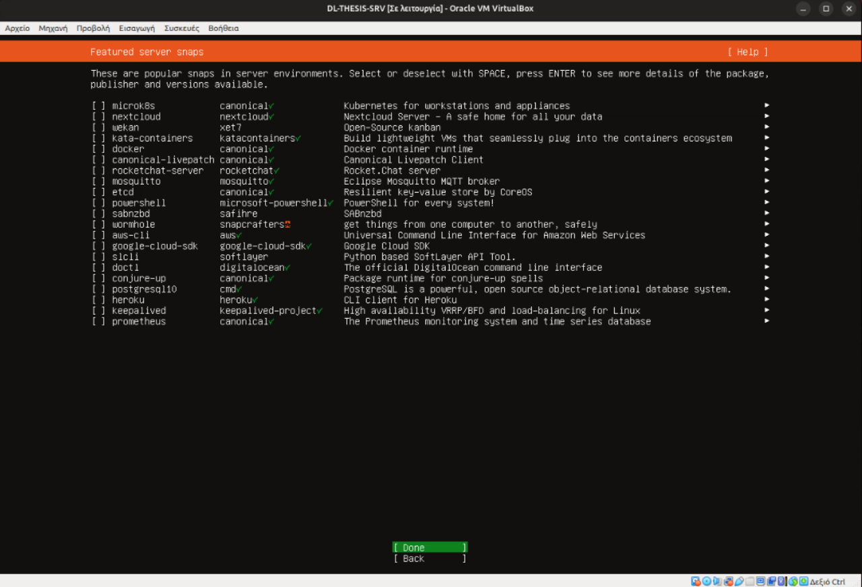The image size is (862, 587).
Task: Tick the prometheus snap checkbox
Action: [x=98, y=321]
